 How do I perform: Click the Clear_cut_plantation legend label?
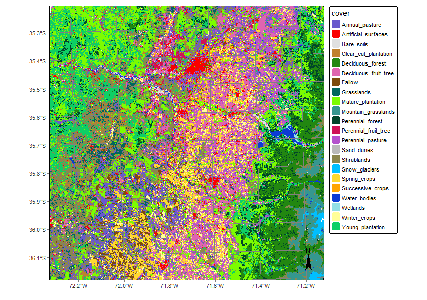click(367, 54)
